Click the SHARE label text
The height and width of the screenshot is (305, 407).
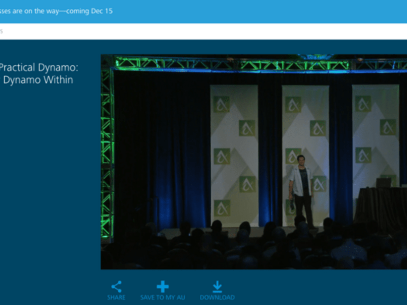coord(116,297)
